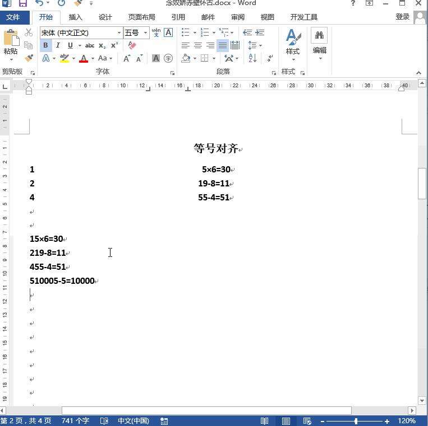Open paragraph dialog launcher

point(274,73)
